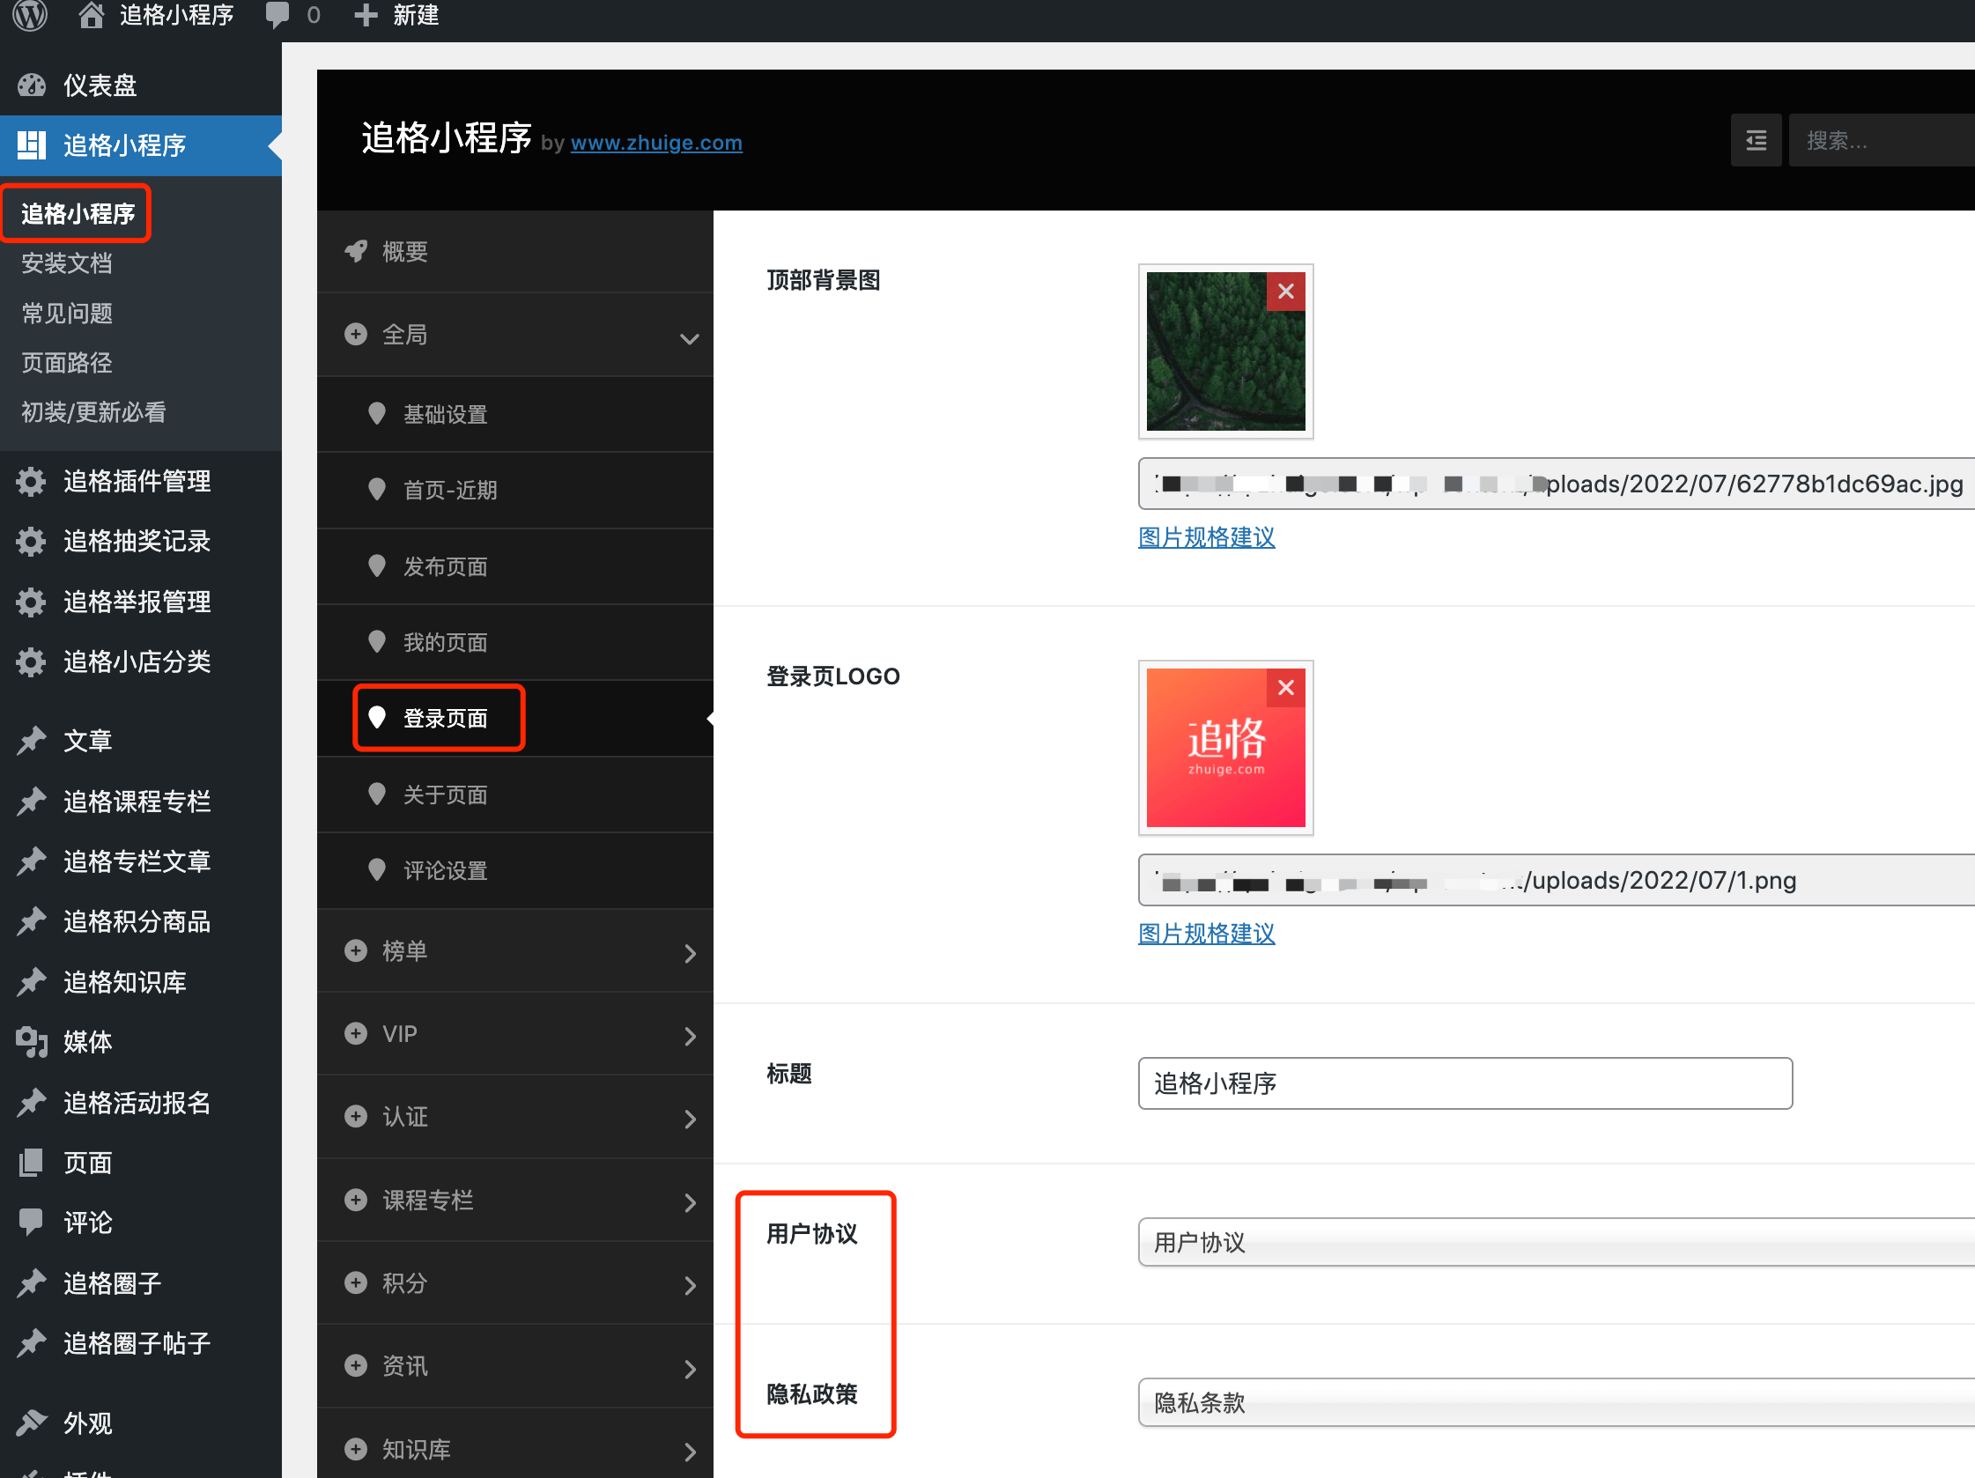Viewport: 1975px width, 1478px height.
Task: Open 关于页面 settings tab
Action: pyautogui.click(x=515, y=795)
